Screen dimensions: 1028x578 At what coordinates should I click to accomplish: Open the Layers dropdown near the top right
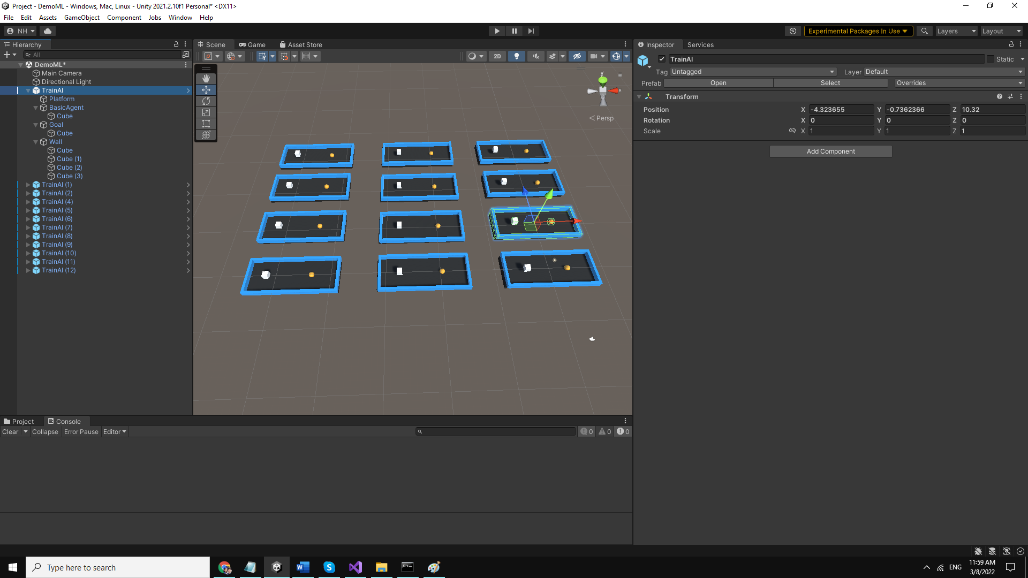tap(956, 31)
